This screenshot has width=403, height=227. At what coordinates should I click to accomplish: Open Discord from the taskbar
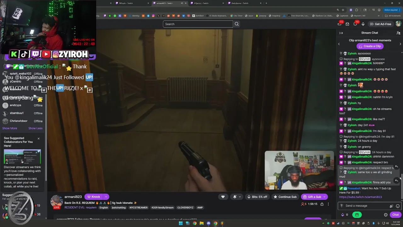[208, 223]
